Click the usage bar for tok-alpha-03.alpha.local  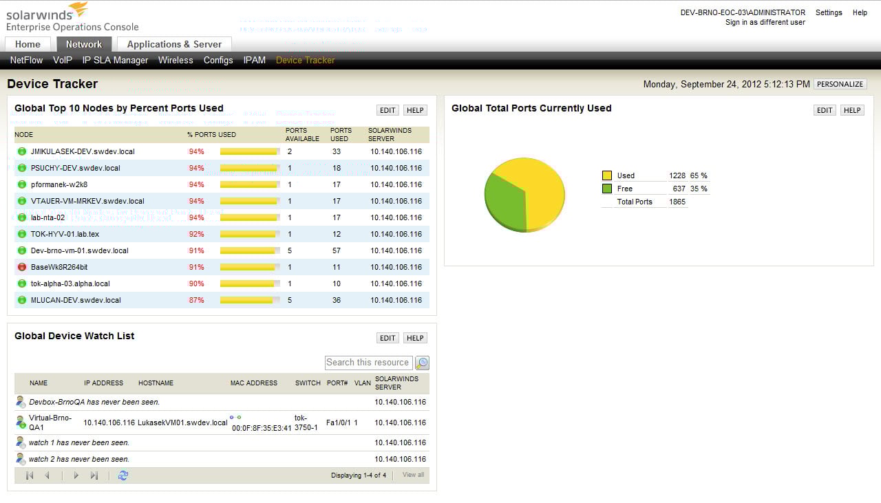click(x=250, y=283)
